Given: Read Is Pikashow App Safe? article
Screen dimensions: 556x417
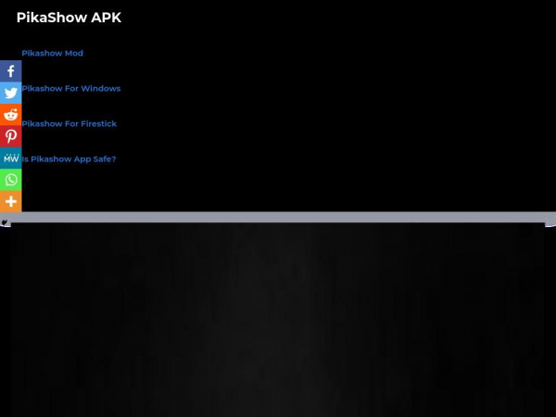Looking at the screenshot, I should (69, 158).
